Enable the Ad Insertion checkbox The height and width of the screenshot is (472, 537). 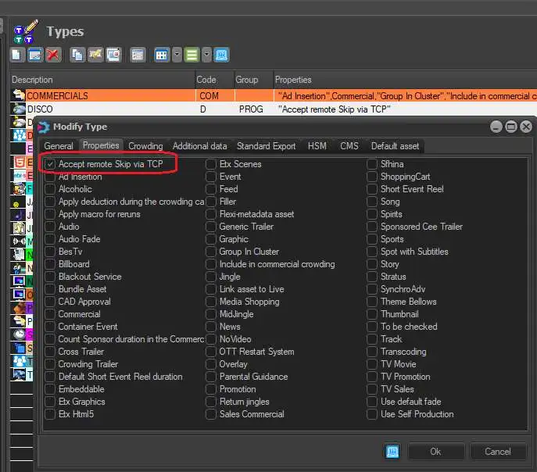pos(51,177)
